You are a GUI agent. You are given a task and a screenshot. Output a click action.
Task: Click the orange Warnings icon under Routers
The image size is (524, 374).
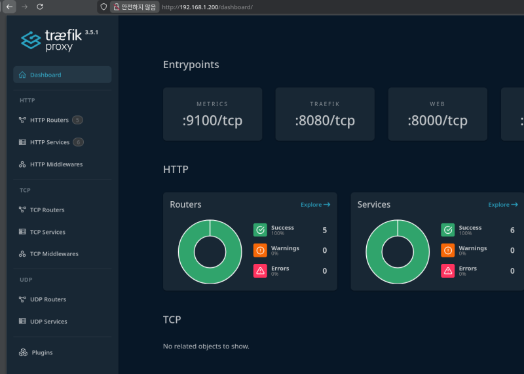[x=260, y=250]
